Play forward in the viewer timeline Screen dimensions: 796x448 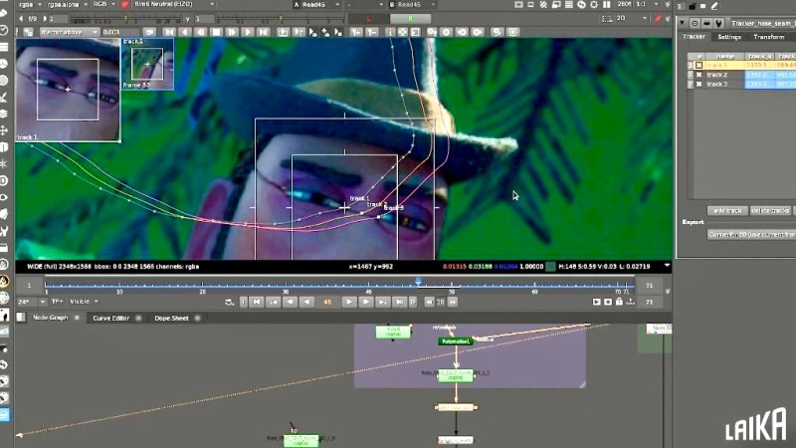pyautogui.click(x=349, y=302)
